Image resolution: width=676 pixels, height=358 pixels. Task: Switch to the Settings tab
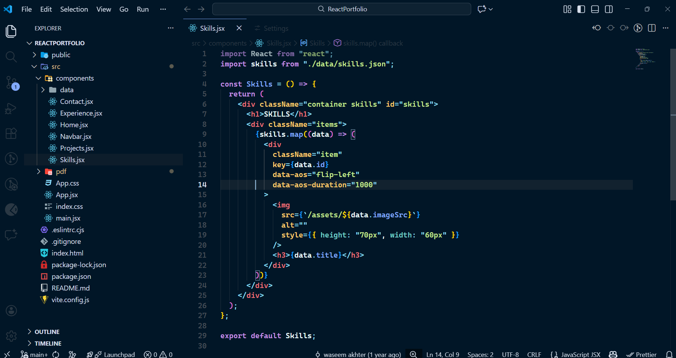click(x=276, y=28)
